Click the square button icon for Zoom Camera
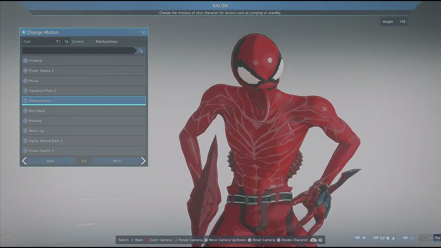This screenshot has height=248, width=441. [176, 240]
